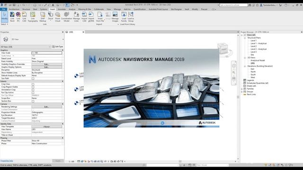Click the steering wheel icon on navigation bar
Viewport: 303px width, 170px height.
point(234,66)
